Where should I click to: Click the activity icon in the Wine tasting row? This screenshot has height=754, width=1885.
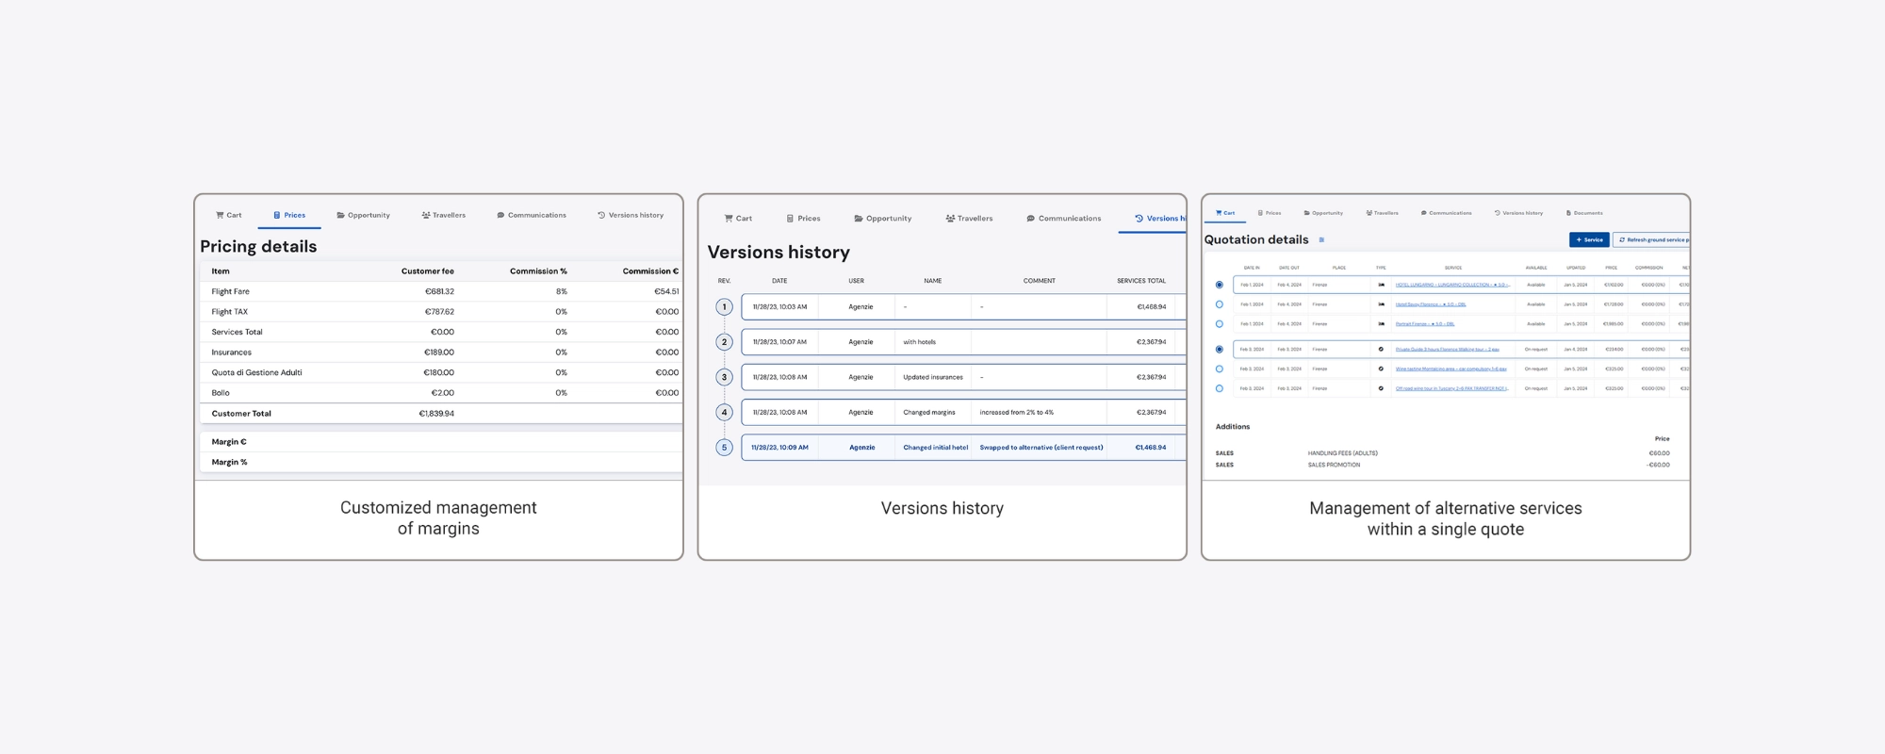[x=1381, y=369]
